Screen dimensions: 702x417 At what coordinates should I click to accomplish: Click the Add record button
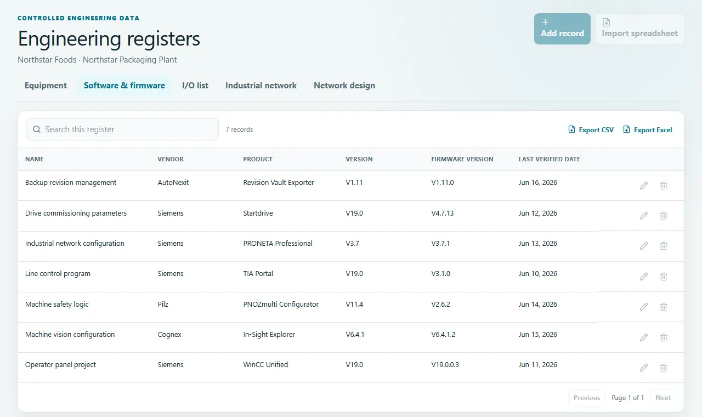coord(562,29)
